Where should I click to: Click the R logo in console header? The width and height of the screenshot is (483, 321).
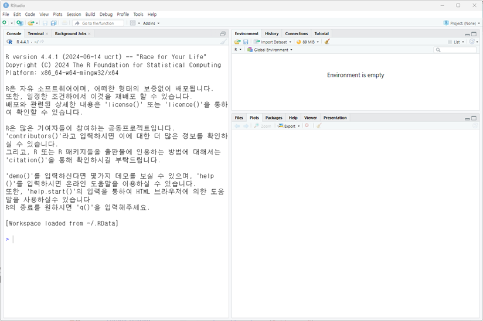tap(9, 42)
